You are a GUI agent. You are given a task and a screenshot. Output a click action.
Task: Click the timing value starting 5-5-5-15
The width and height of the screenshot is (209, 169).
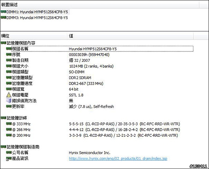[125, 124]
